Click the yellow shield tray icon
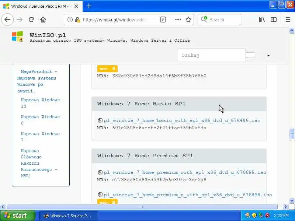Viewport: 295px width, 221px height. (254, 215)
